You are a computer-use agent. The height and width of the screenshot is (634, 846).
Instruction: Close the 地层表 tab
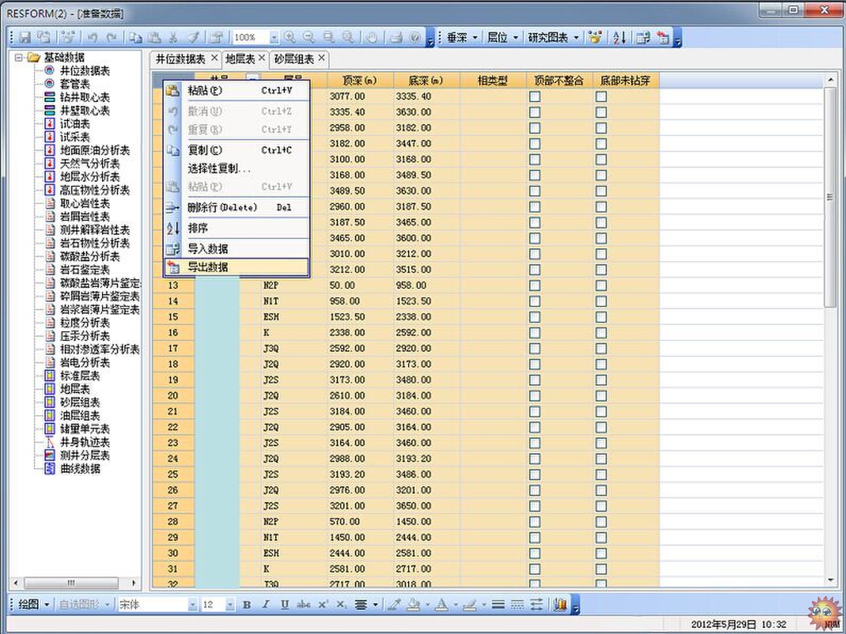(x=261, y=58)
